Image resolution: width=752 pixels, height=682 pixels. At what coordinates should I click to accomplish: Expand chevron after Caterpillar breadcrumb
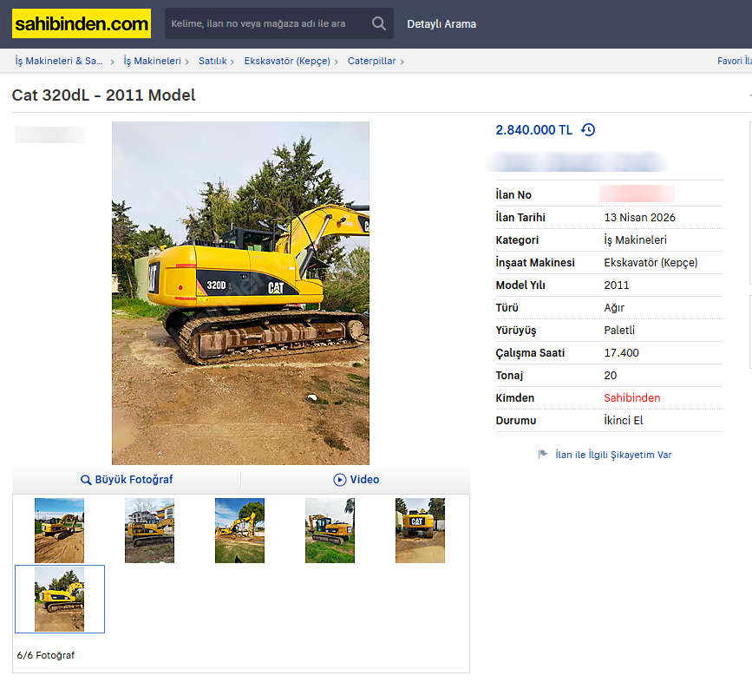402,62
